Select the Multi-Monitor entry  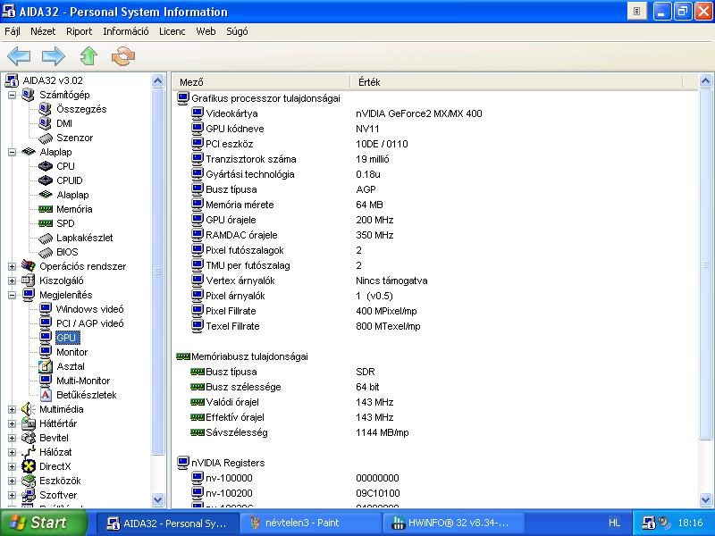coord(83,381)
